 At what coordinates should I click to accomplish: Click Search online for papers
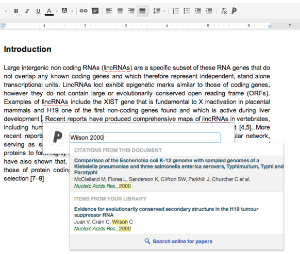click(x=182, y=241)
